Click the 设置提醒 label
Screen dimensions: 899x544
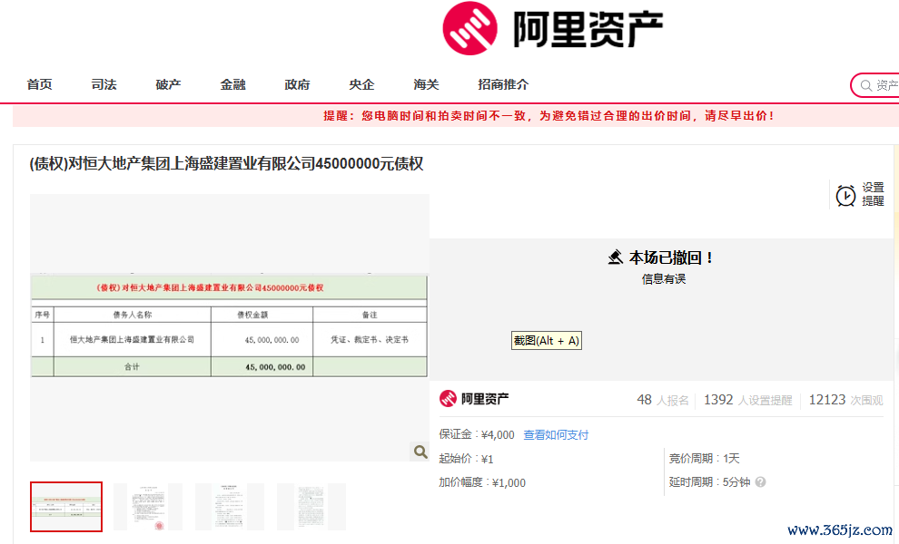(873, 194)
